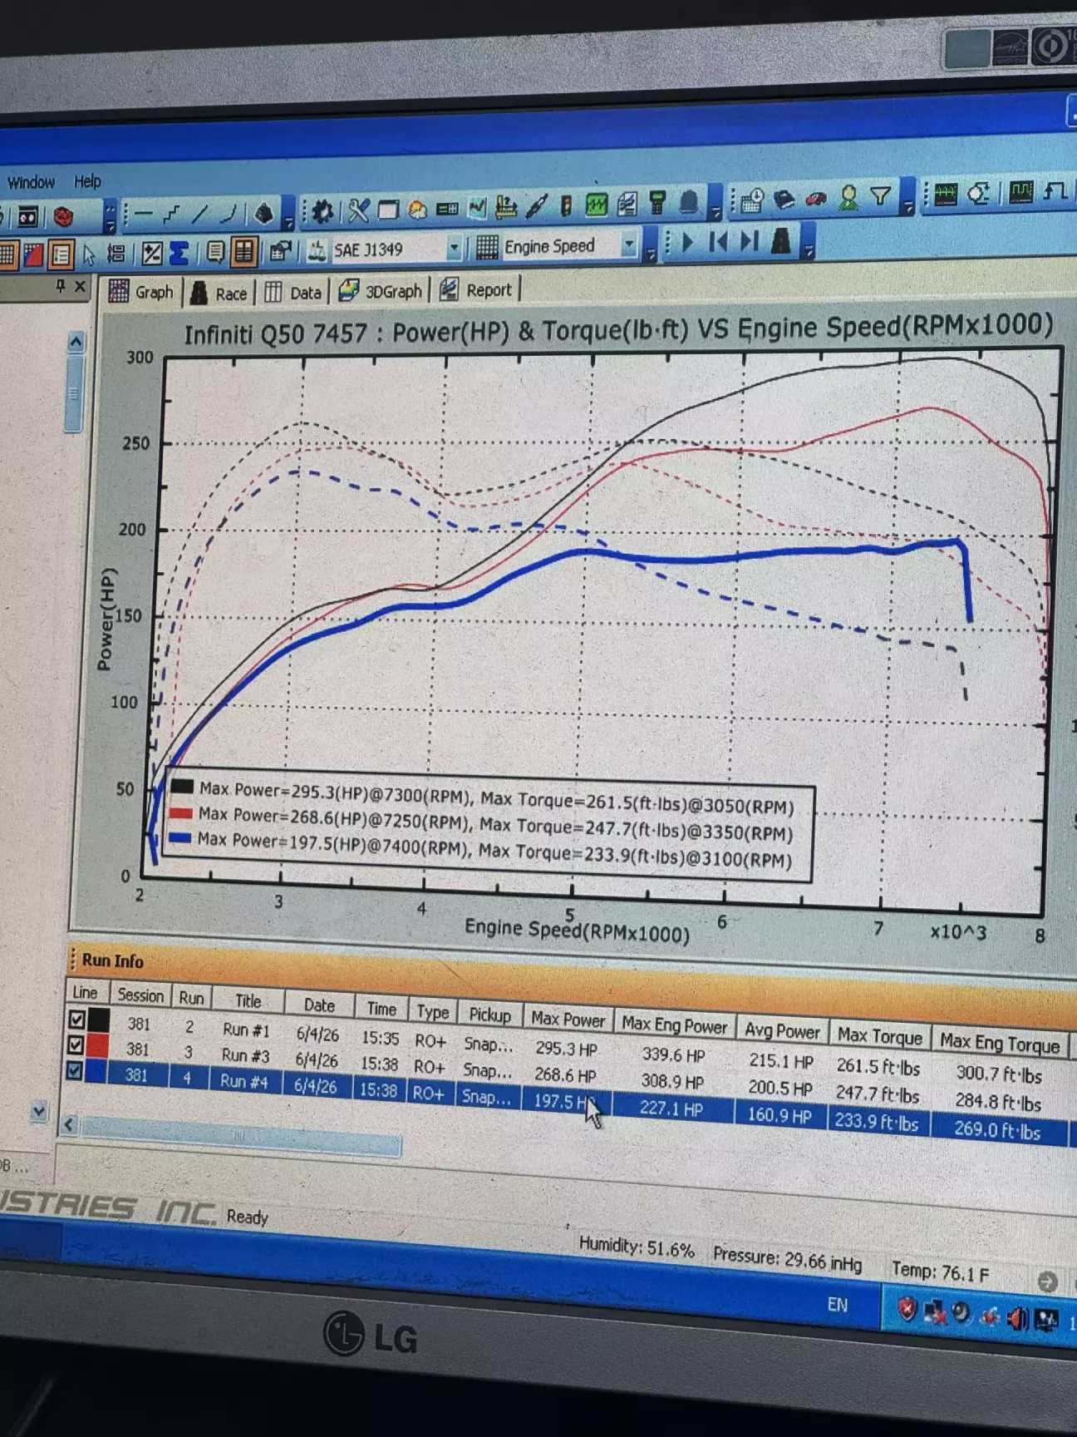
Task: Skip to the previous run with rewind icon
Action: 719,241
